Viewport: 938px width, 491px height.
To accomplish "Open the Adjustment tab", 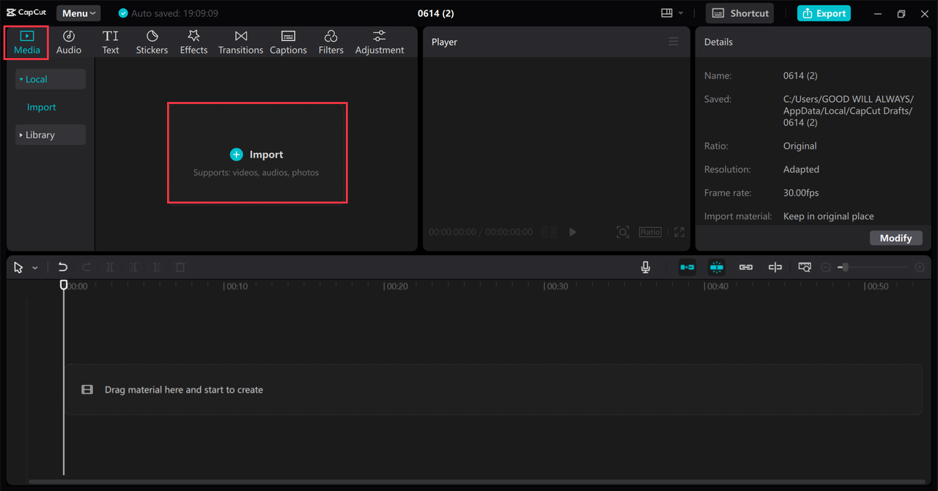I will coord(380,43).
